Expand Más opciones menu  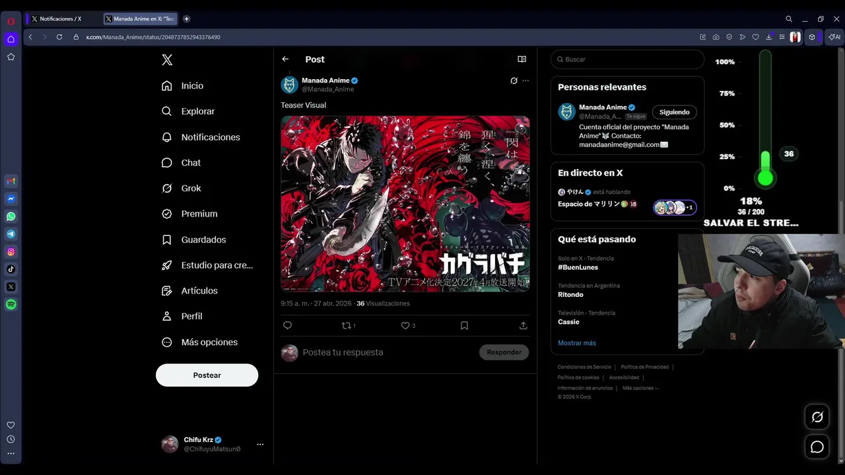point(200,342)
